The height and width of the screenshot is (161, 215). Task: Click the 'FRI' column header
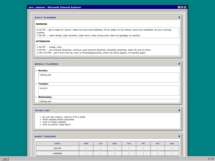(143, 144)
